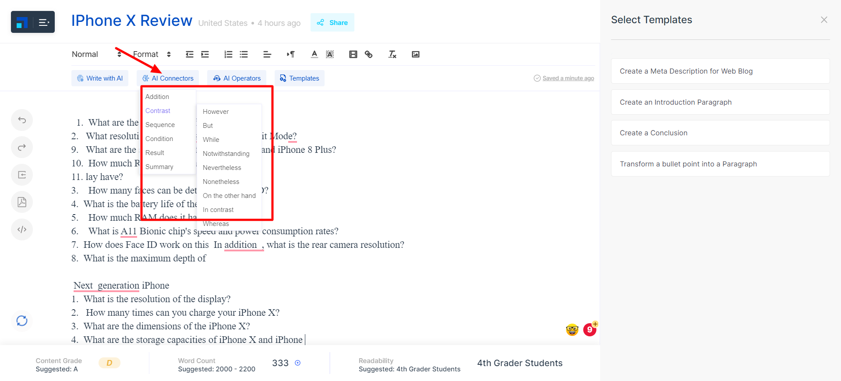Open the AI Connectors menu
Viewport: 841px width, 381px height.
(x=168, y=78)
